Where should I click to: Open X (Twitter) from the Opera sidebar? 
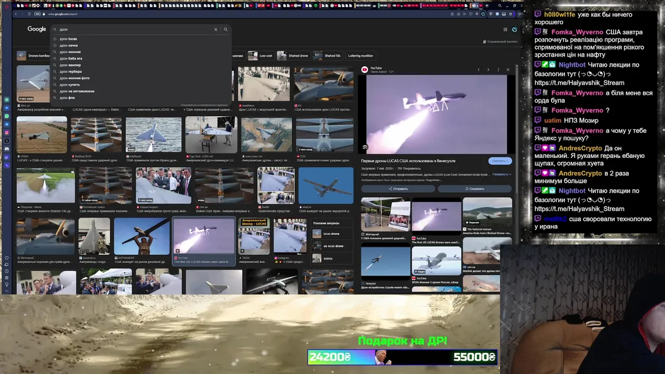pos(7,141)
